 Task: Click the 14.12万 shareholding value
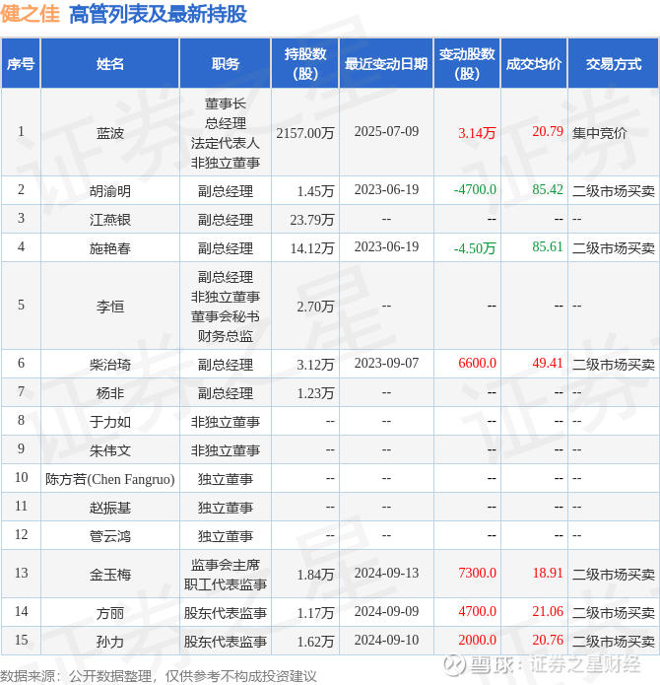312,248
